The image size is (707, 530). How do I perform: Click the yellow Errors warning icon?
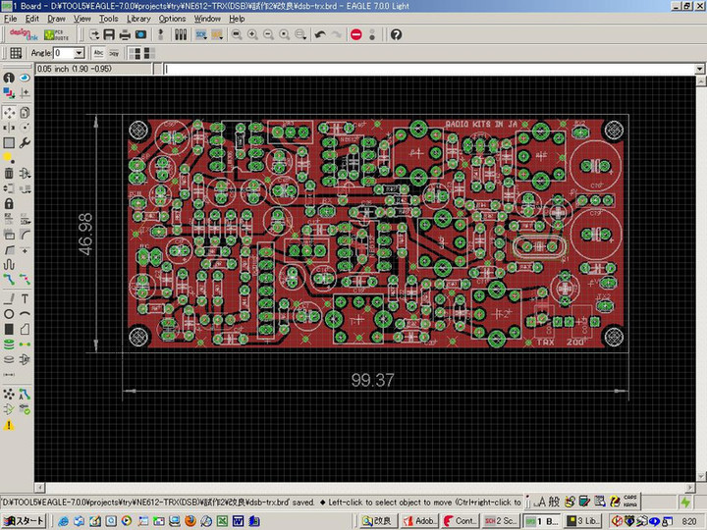(9, 425)
